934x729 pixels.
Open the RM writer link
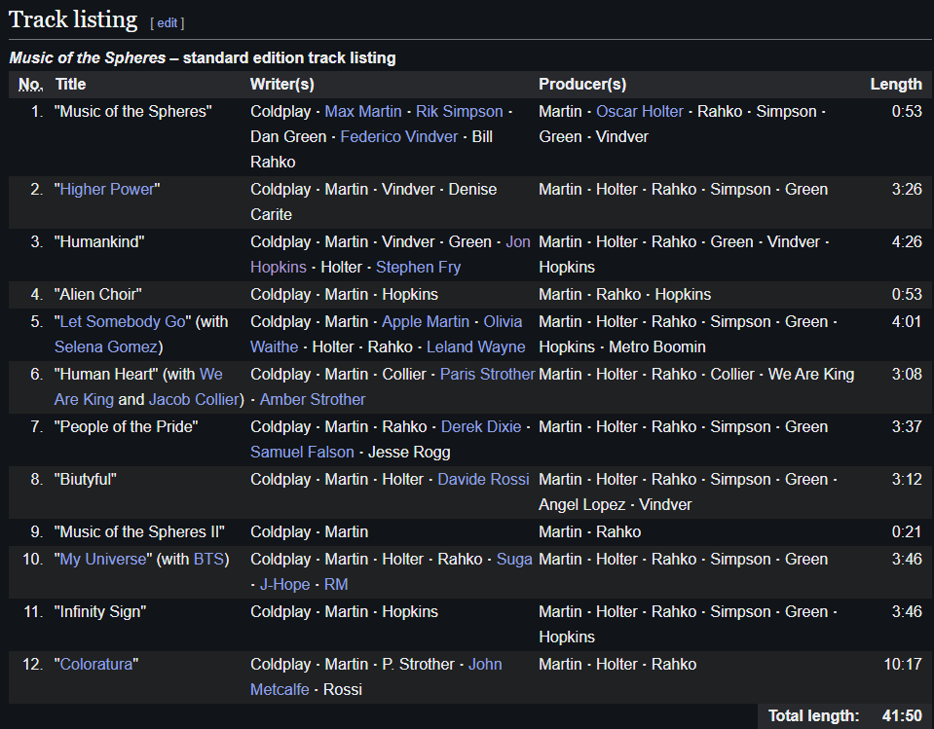click(336, 584)
